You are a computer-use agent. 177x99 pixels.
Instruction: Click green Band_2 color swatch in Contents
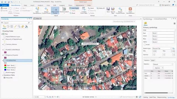5,68
